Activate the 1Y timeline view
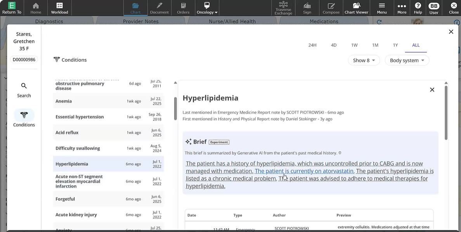Image resolution: width=461 pixels, height=232 pixels. tap(395, 45)
